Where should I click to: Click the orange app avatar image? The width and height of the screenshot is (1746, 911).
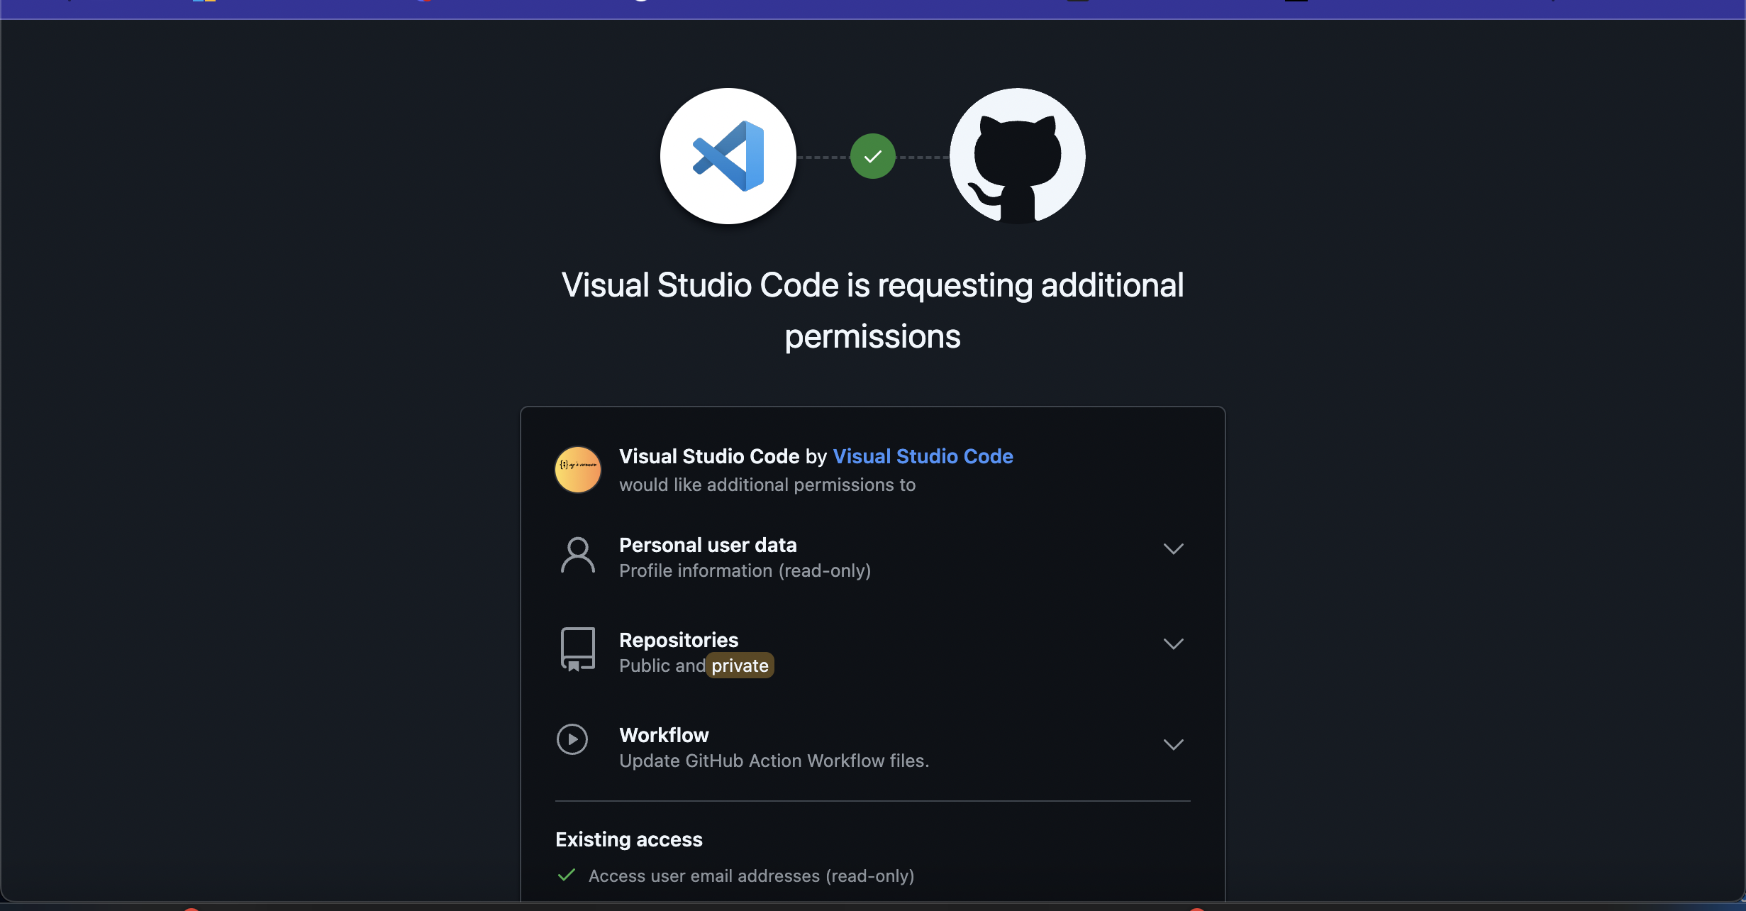(x=577, y=470)
